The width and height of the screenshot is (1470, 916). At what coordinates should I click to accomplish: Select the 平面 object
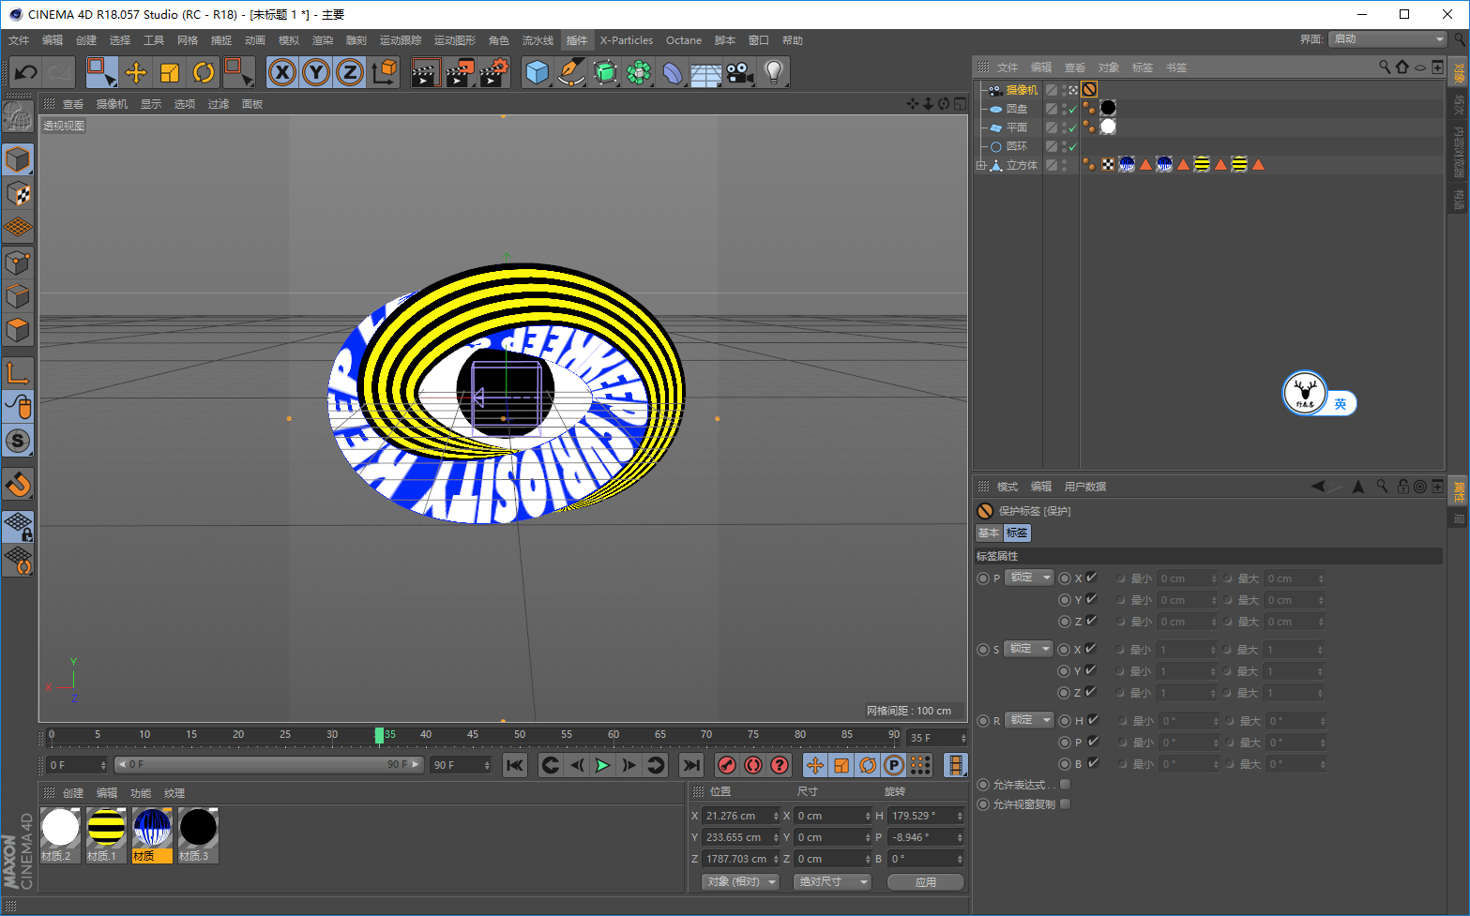[1017, 128]
